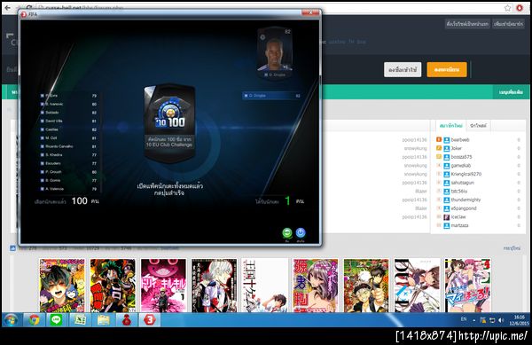Select player M. Ozil in the list
Viewport: 532px width, 345px height.
(68, 138)
